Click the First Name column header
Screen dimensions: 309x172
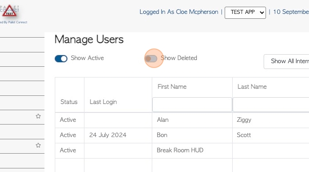pos(172,87)
